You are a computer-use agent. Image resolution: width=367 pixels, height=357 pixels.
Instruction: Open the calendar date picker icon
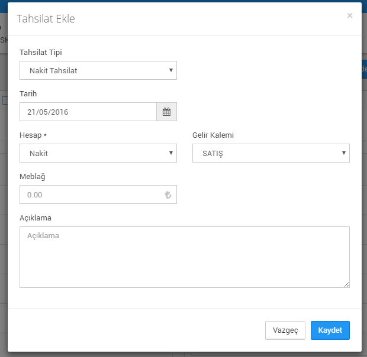[167, 112]
